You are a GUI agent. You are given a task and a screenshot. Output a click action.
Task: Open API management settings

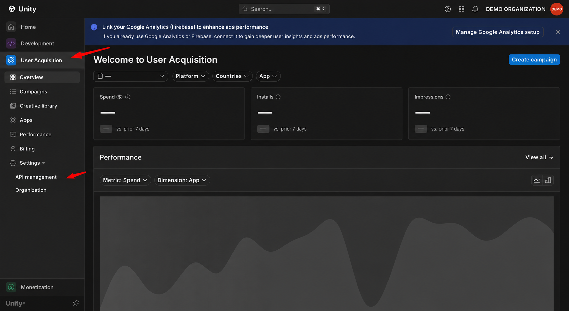click(36, 177)
